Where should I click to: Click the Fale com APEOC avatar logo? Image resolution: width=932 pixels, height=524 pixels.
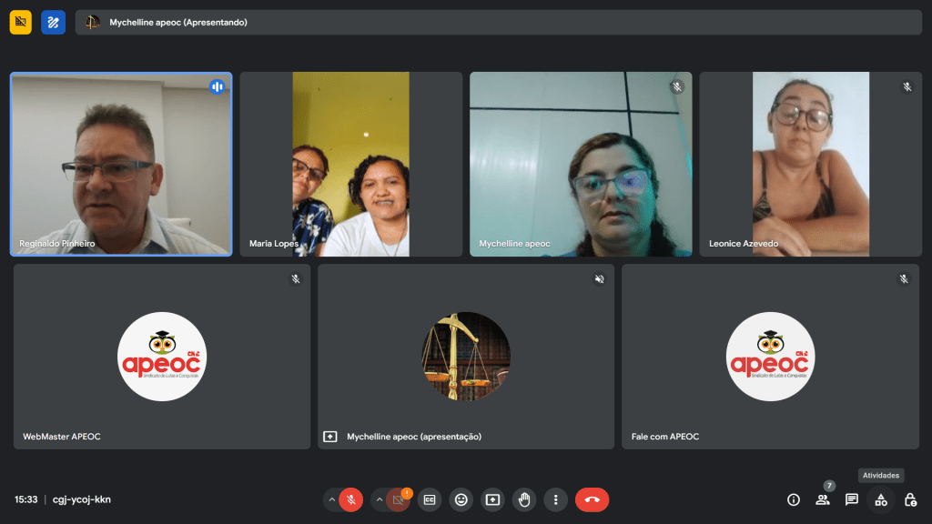(770, 357)
